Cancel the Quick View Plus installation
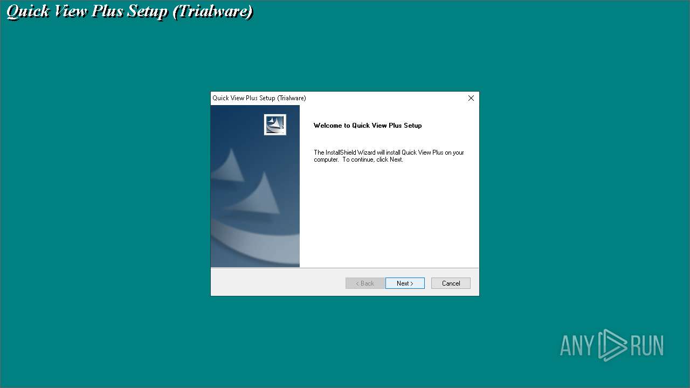This screenshot has height=388, width=690. tap(451, 283)
